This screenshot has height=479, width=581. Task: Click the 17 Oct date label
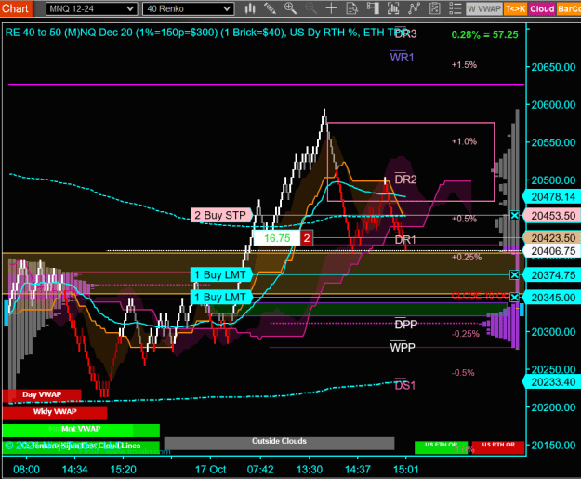pos(210,470)
